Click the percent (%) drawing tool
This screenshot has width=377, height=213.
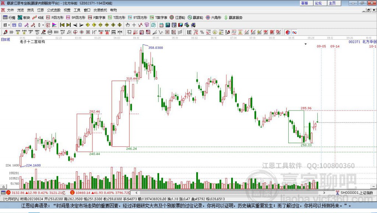(202, 32)
